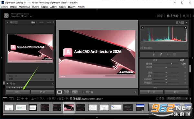
Task: Enable the 软打样 soft proofing checkbox
Action: [x=83, y=92]
